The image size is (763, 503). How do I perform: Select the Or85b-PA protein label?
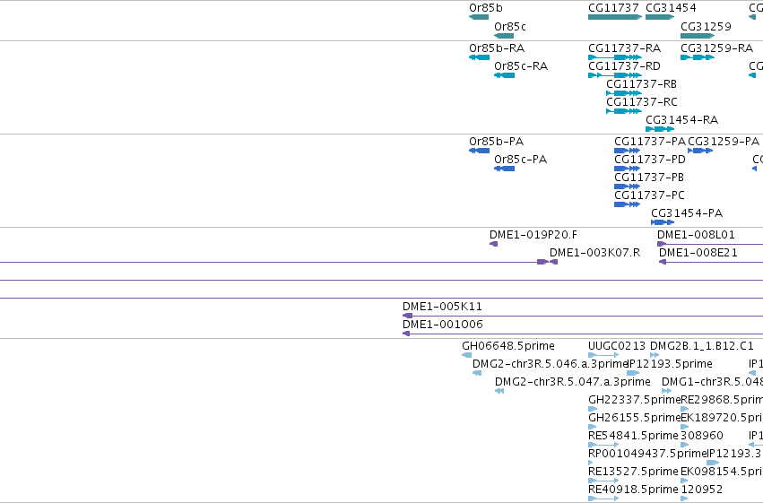coord(497,142)
